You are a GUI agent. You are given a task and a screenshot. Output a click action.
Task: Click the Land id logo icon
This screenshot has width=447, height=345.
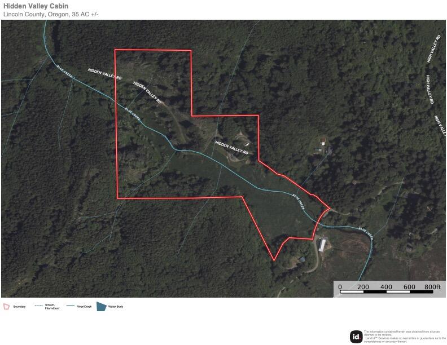click(x=356, y=337)
